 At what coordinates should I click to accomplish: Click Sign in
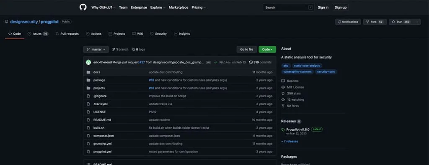click(323, 8)
